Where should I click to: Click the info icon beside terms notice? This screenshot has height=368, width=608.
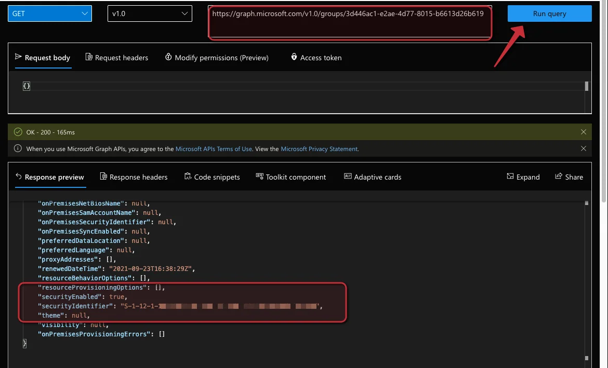pos(18,148)
